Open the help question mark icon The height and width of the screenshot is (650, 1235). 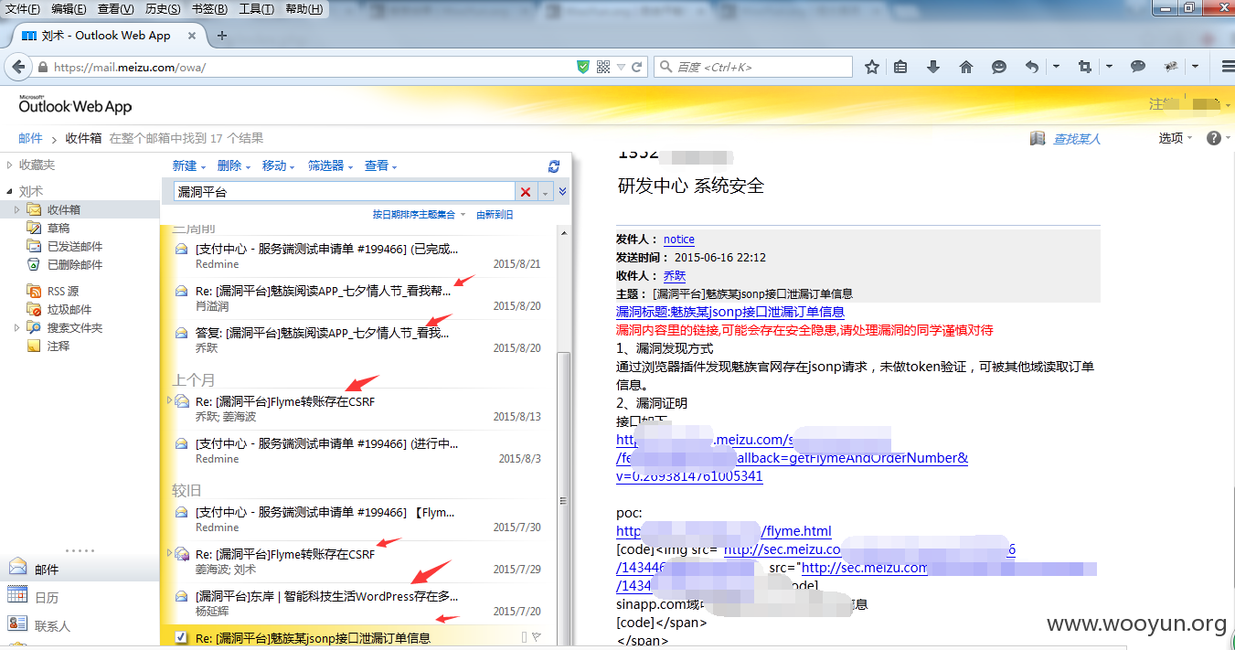tap(1213, 138)
